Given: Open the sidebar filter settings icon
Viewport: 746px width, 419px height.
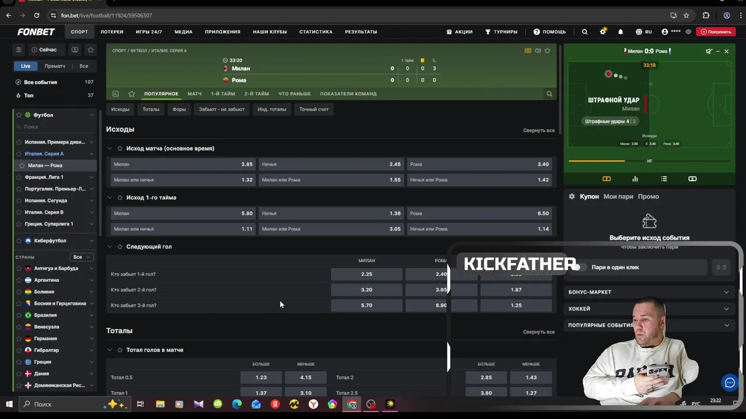Looking at the screenshot, I should click(x=19, y=50).
